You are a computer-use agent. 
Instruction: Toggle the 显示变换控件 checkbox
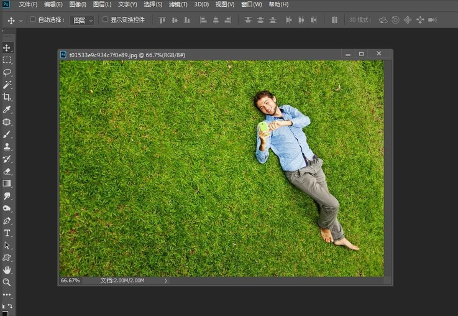click(x=105, y=20)
